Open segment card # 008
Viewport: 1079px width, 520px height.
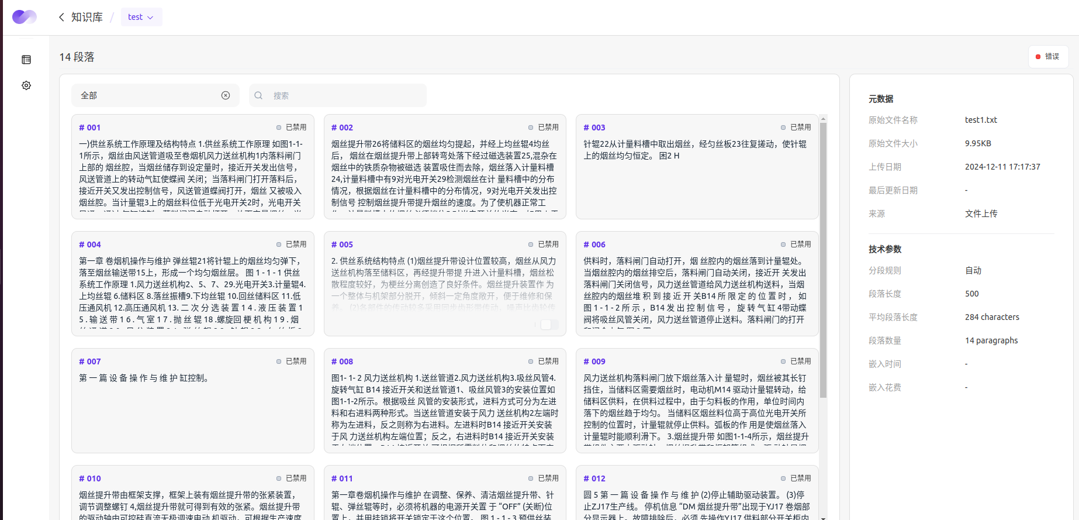tap(445, 401)
